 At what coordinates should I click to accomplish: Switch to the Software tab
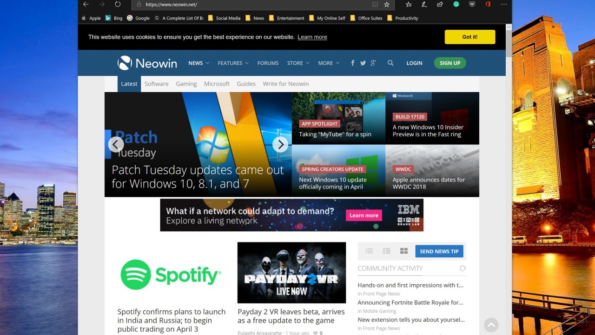[x=157, y=84]
